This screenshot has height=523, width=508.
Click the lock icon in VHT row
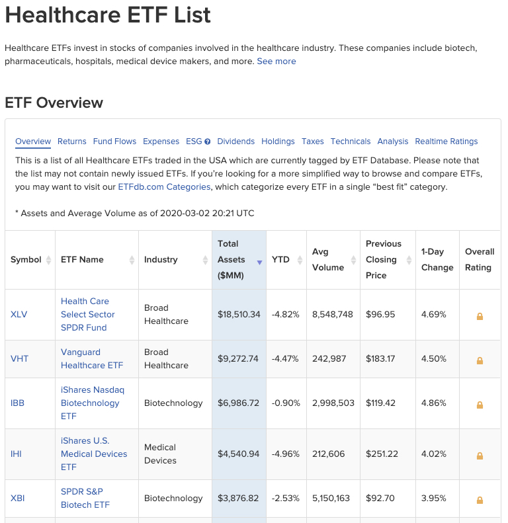(x=480, y=360)
